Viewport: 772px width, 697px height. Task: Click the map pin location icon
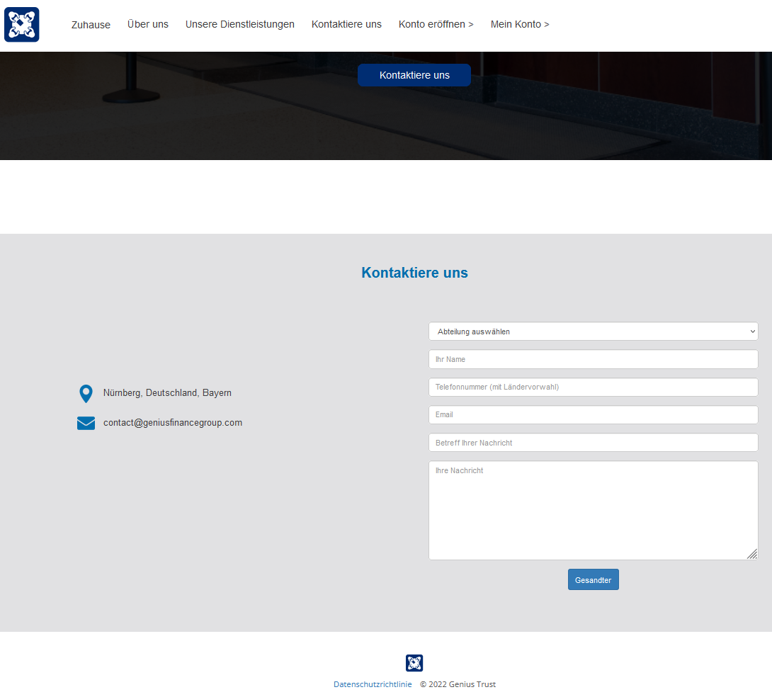coord(86,393)
